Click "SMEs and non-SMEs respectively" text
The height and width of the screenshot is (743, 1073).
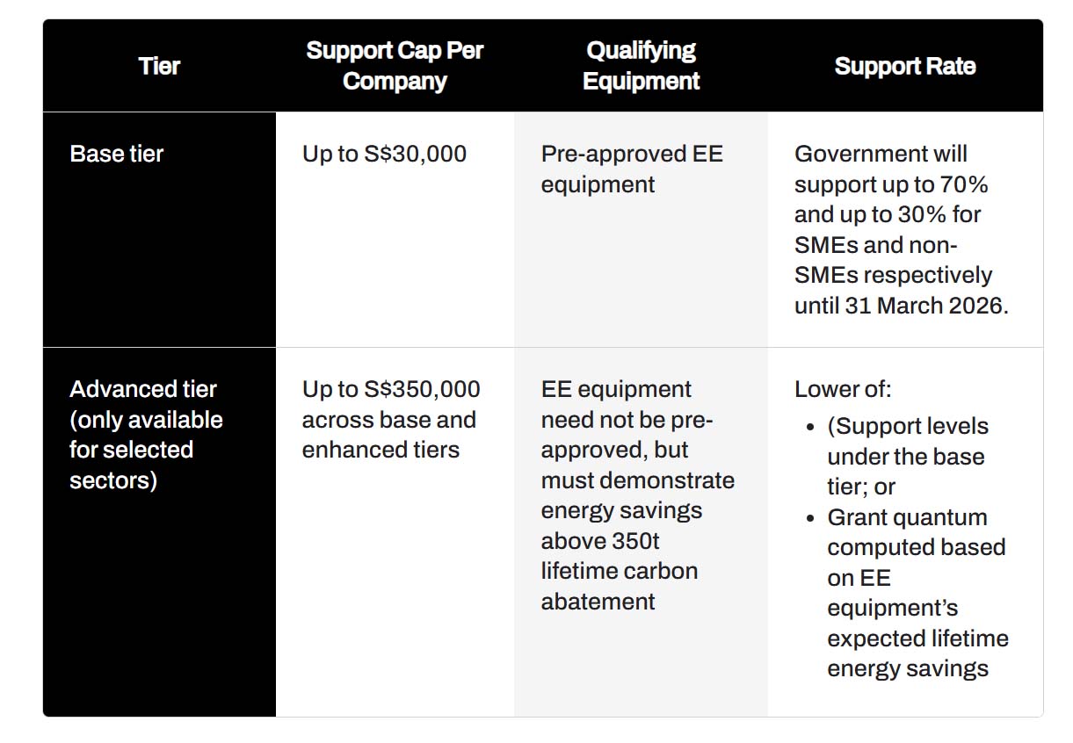click(x=892, y=260)
